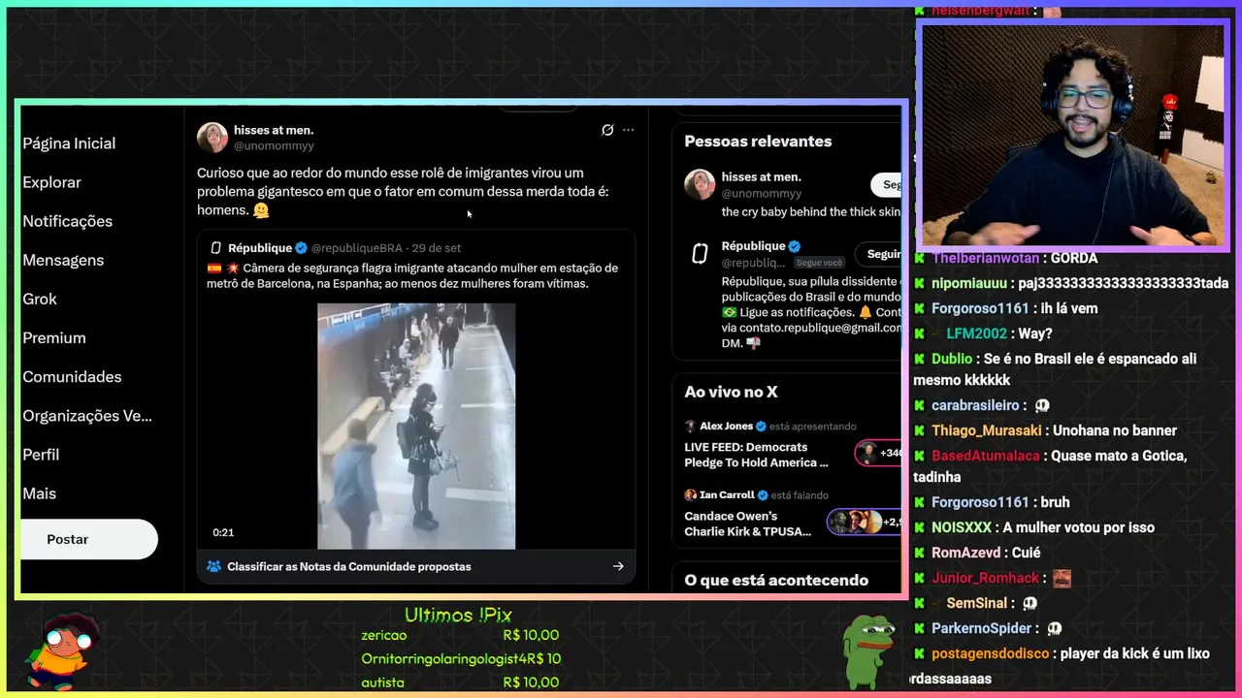Open the République account name in quoted tweet
1242x698 pixels.
click(260, 248)
